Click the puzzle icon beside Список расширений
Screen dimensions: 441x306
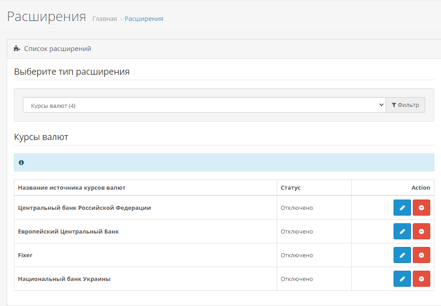coord(17,49)
